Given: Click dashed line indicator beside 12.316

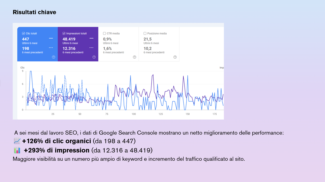Looking at the screenshot, I should [92, 48].
